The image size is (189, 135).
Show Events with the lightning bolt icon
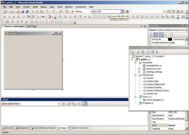point(166,35)
